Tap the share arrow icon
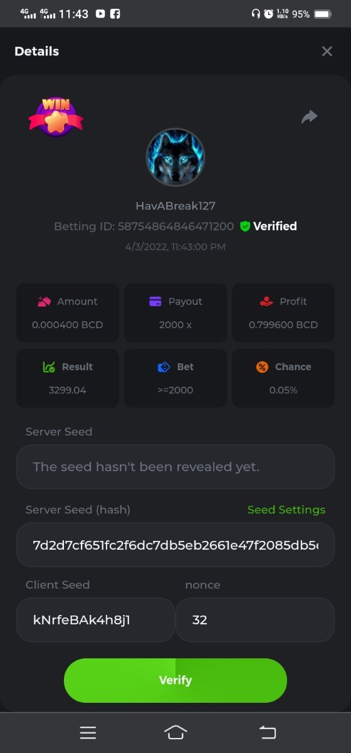The height and width of the screenshot is (753, 351). coord(310,117)
